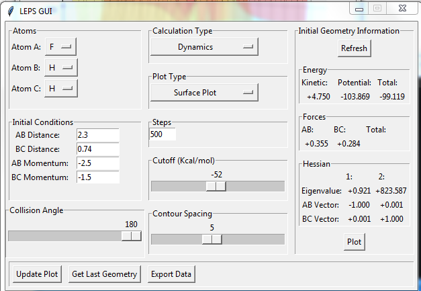Click the Refresh geometry button
421x291 pixels.
pos(354,48)
